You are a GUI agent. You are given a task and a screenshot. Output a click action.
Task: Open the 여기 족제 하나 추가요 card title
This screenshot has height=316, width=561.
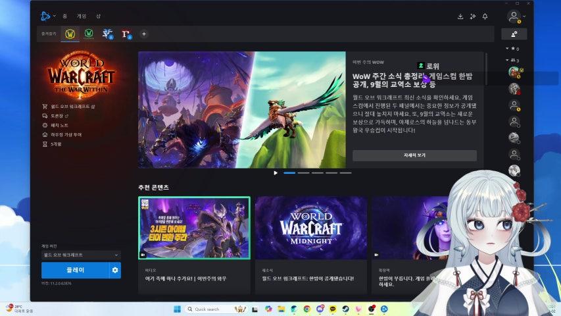(x=185, y=278)
